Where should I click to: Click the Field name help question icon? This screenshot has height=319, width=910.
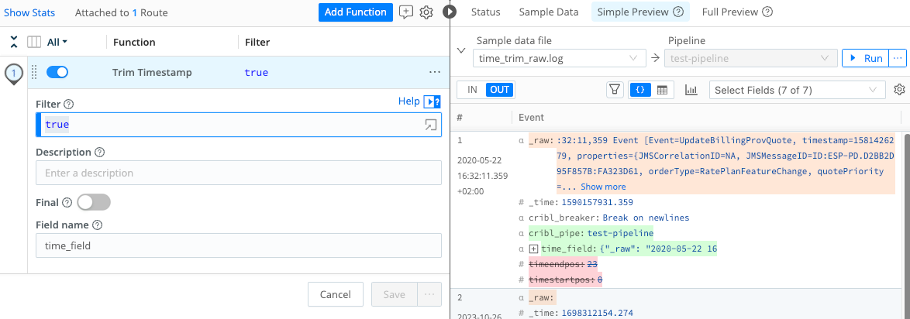click(97, 225)
